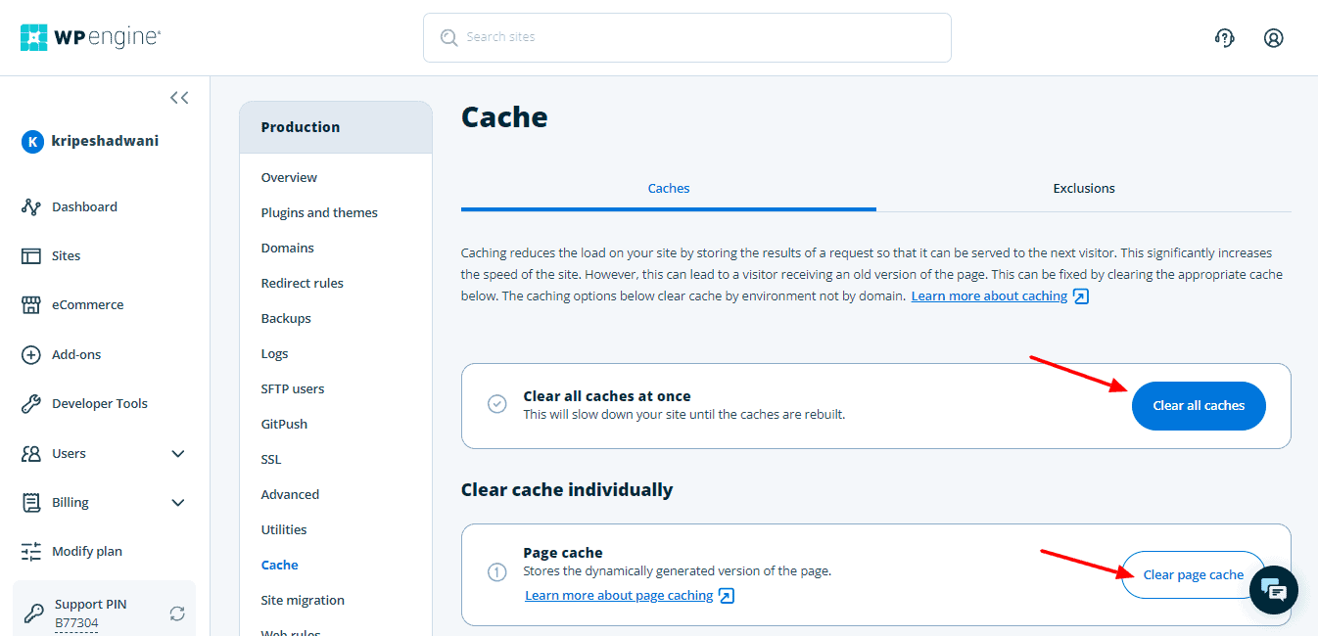Image resolution: width=1318 pixels, height=636 pixels.
Task: Open the user account profile icon
Action: 1273,38
